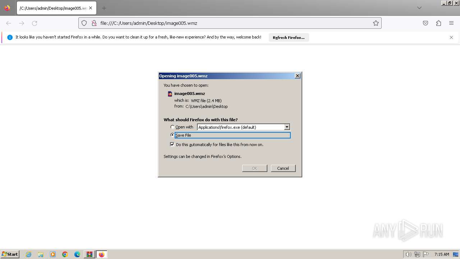Select the Open with radio button
Screen dimensions: 460x259
click(172, 127)
